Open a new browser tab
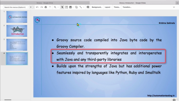Image resolution: width=179 pixels, height=101 pixels. [177, 3]
